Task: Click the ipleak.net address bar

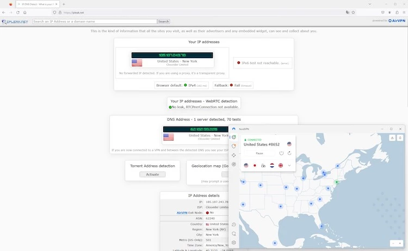Action: [x=203, y=12]
